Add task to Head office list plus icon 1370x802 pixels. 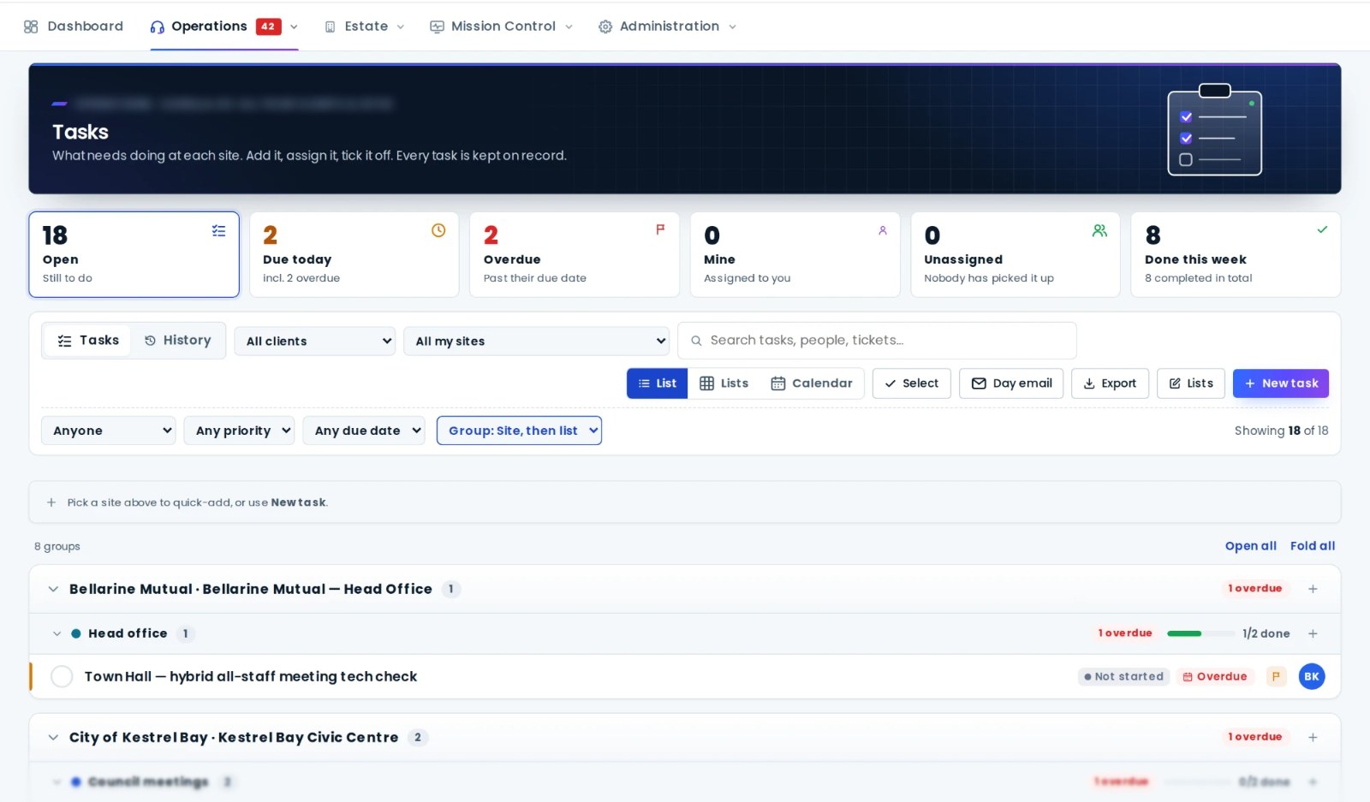1313,633
